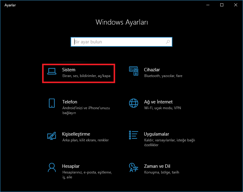Open the Hesaplar settings title
243x192 pixels.
coord(71,166)
